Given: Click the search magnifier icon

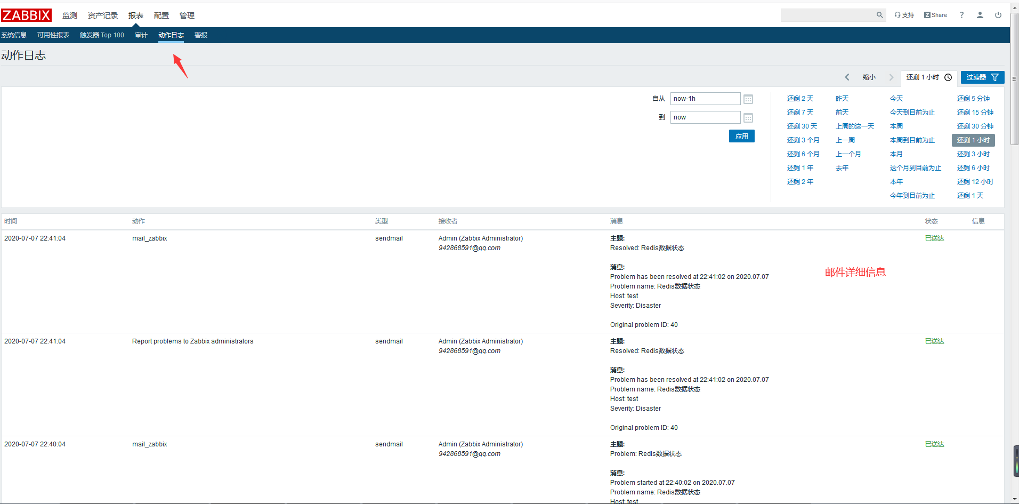Looking at the screenshot, I should (879, 15).
